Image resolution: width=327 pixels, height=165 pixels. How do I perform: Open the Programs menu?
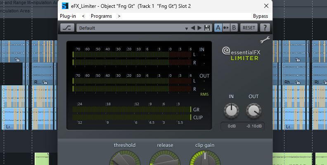click(101, 16)
